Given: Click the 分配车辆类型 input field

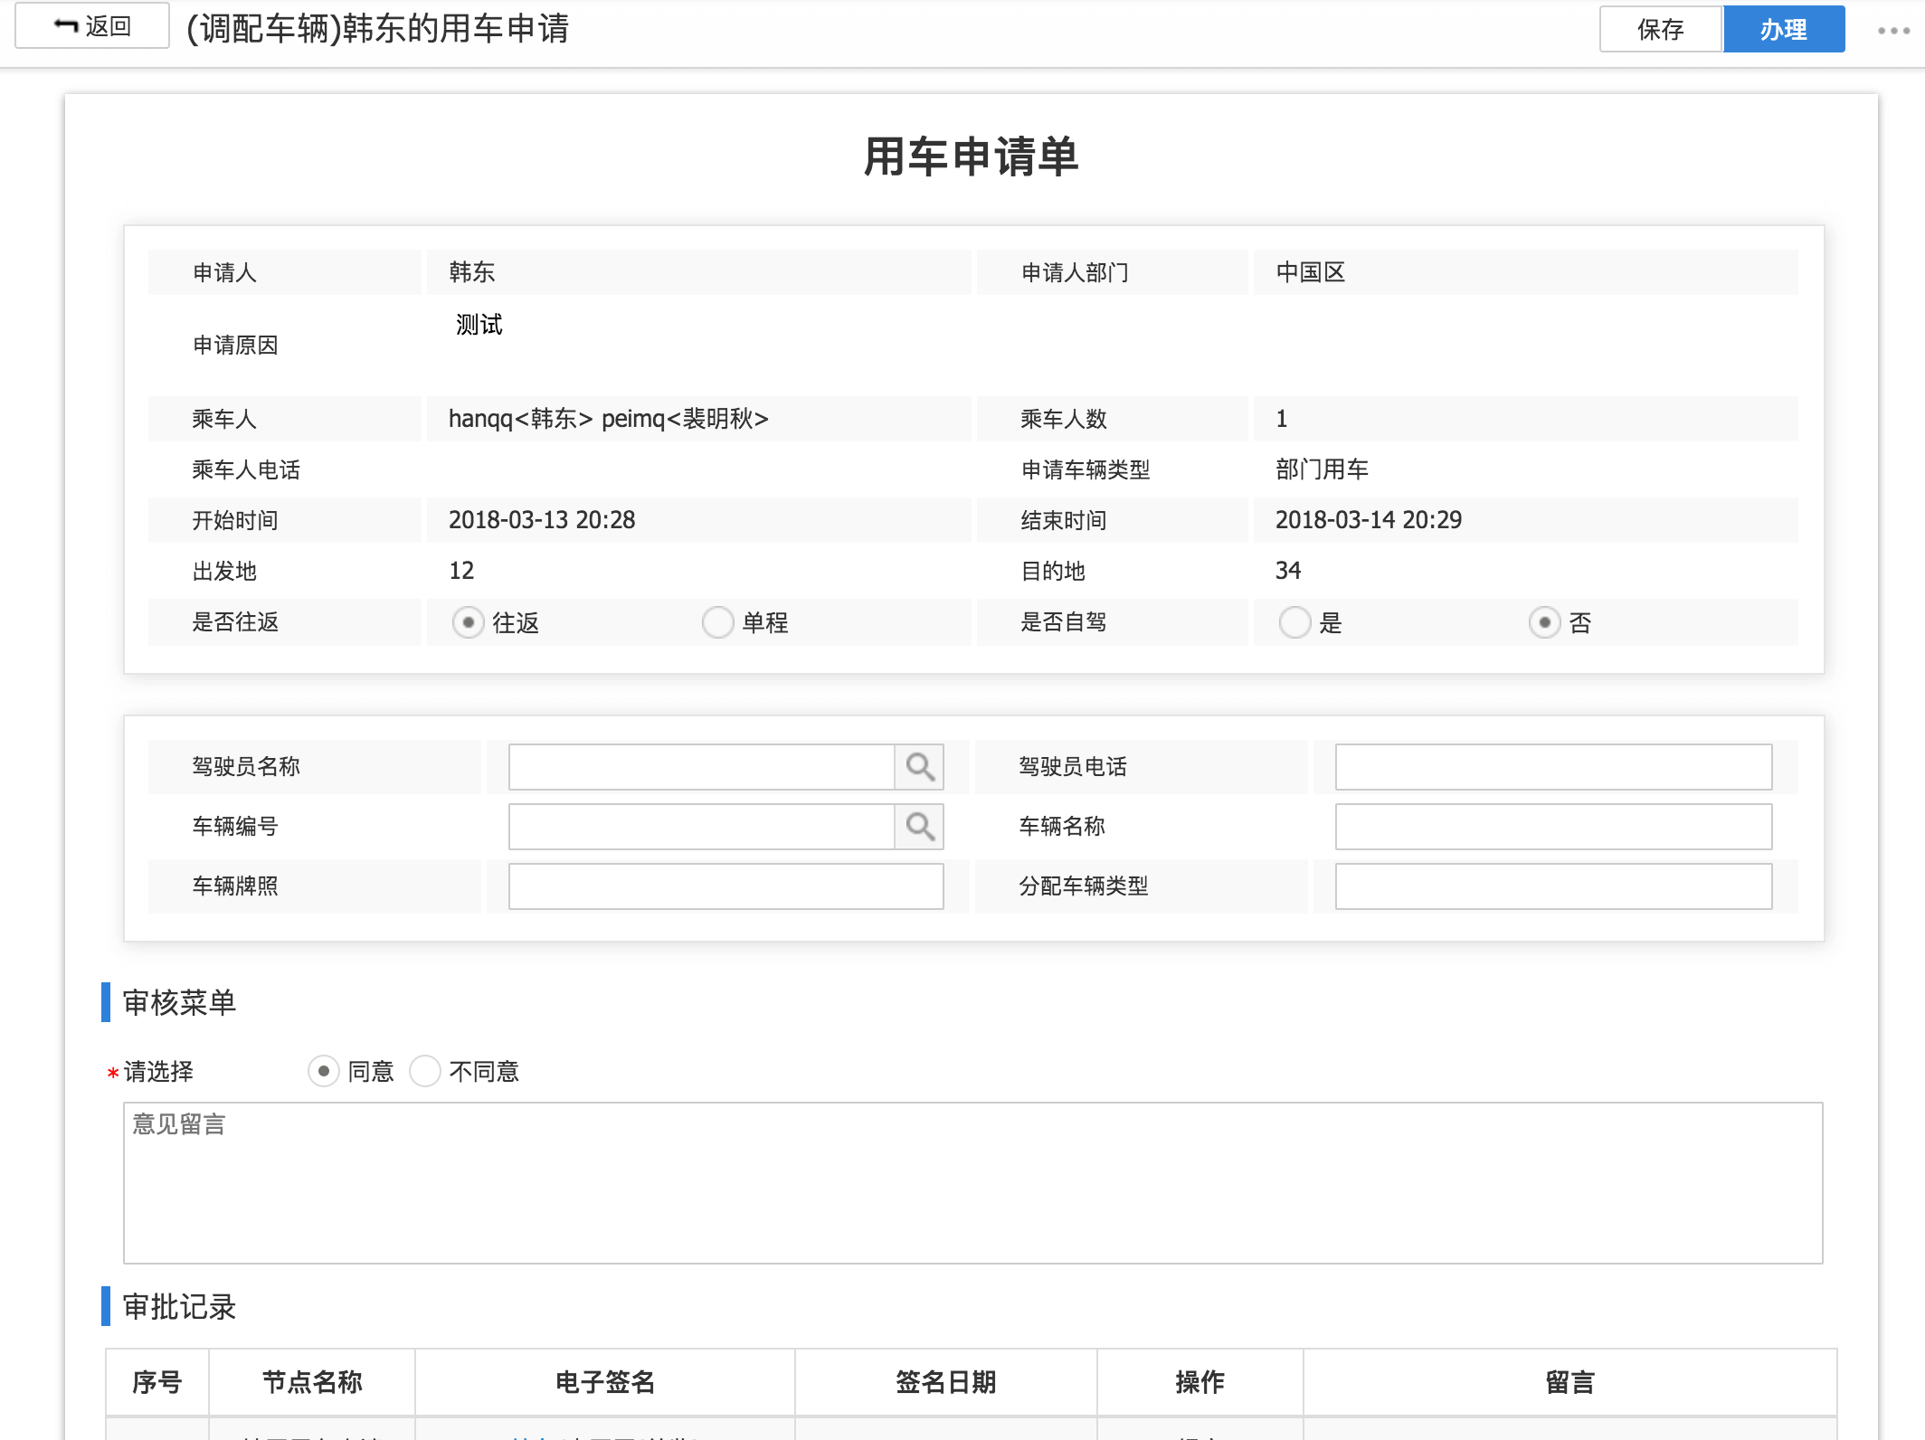Looking at the screenshot, I should (1553, 886).
